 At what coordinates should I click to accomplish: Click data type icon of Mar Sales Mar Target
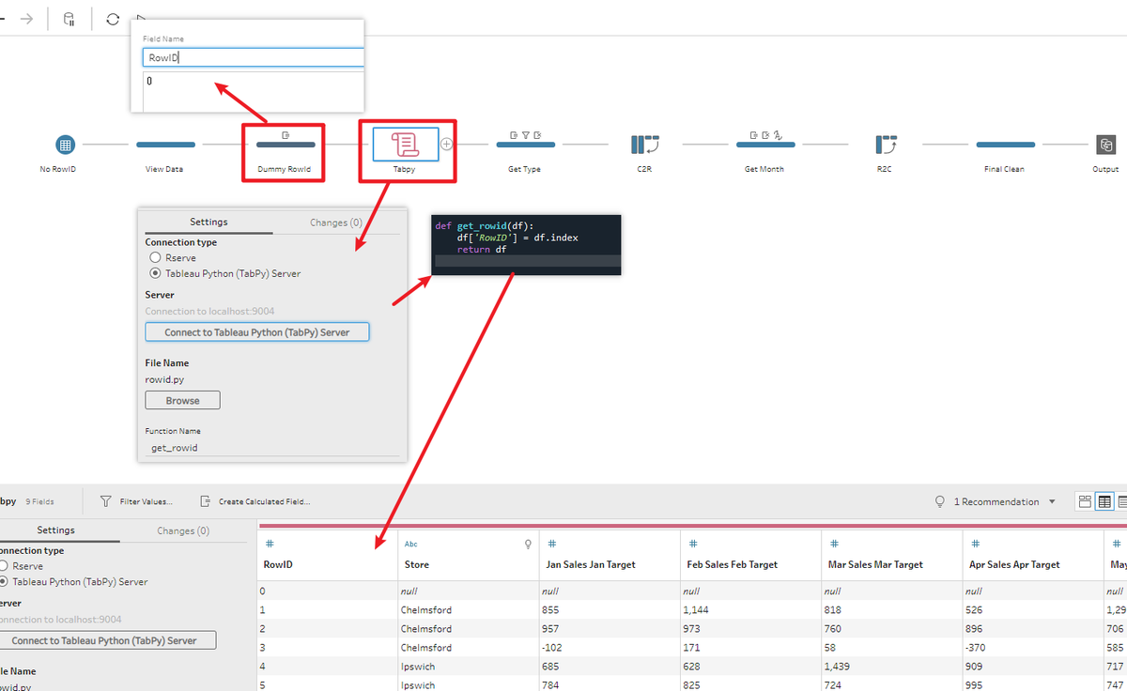(834, 544)
